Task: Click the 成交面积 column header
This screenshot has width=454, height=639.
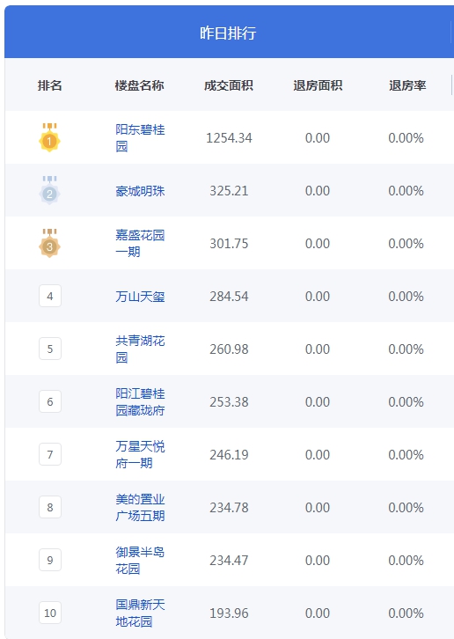Action: tap(229, 85)
